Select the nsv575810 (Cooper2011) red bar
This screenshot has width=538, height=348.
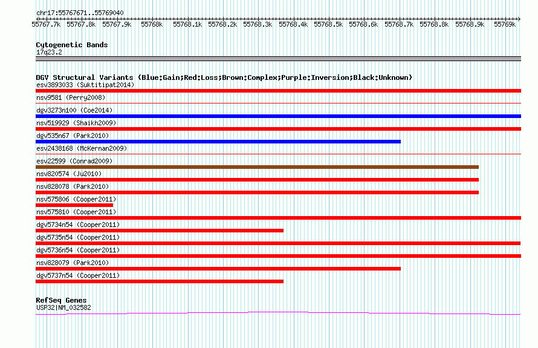pyautogui.click(x=278, y=218)
